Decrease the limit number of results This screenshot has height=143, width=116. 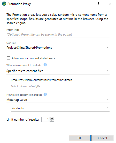pyautogui.click(x=52, y=121)
